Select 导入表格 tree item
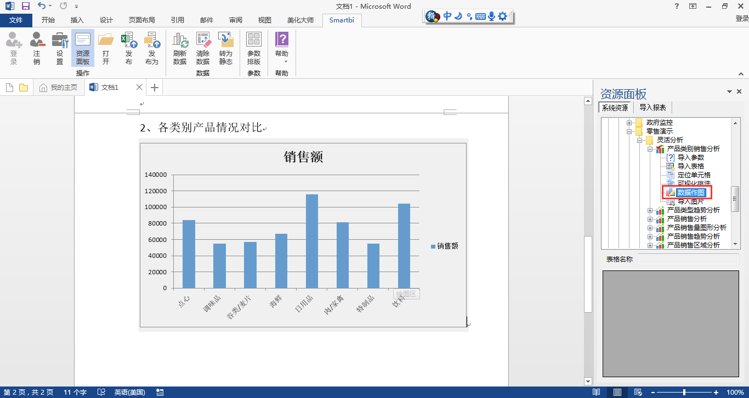The width and height of the screenshot is (749, 398). 690,166
